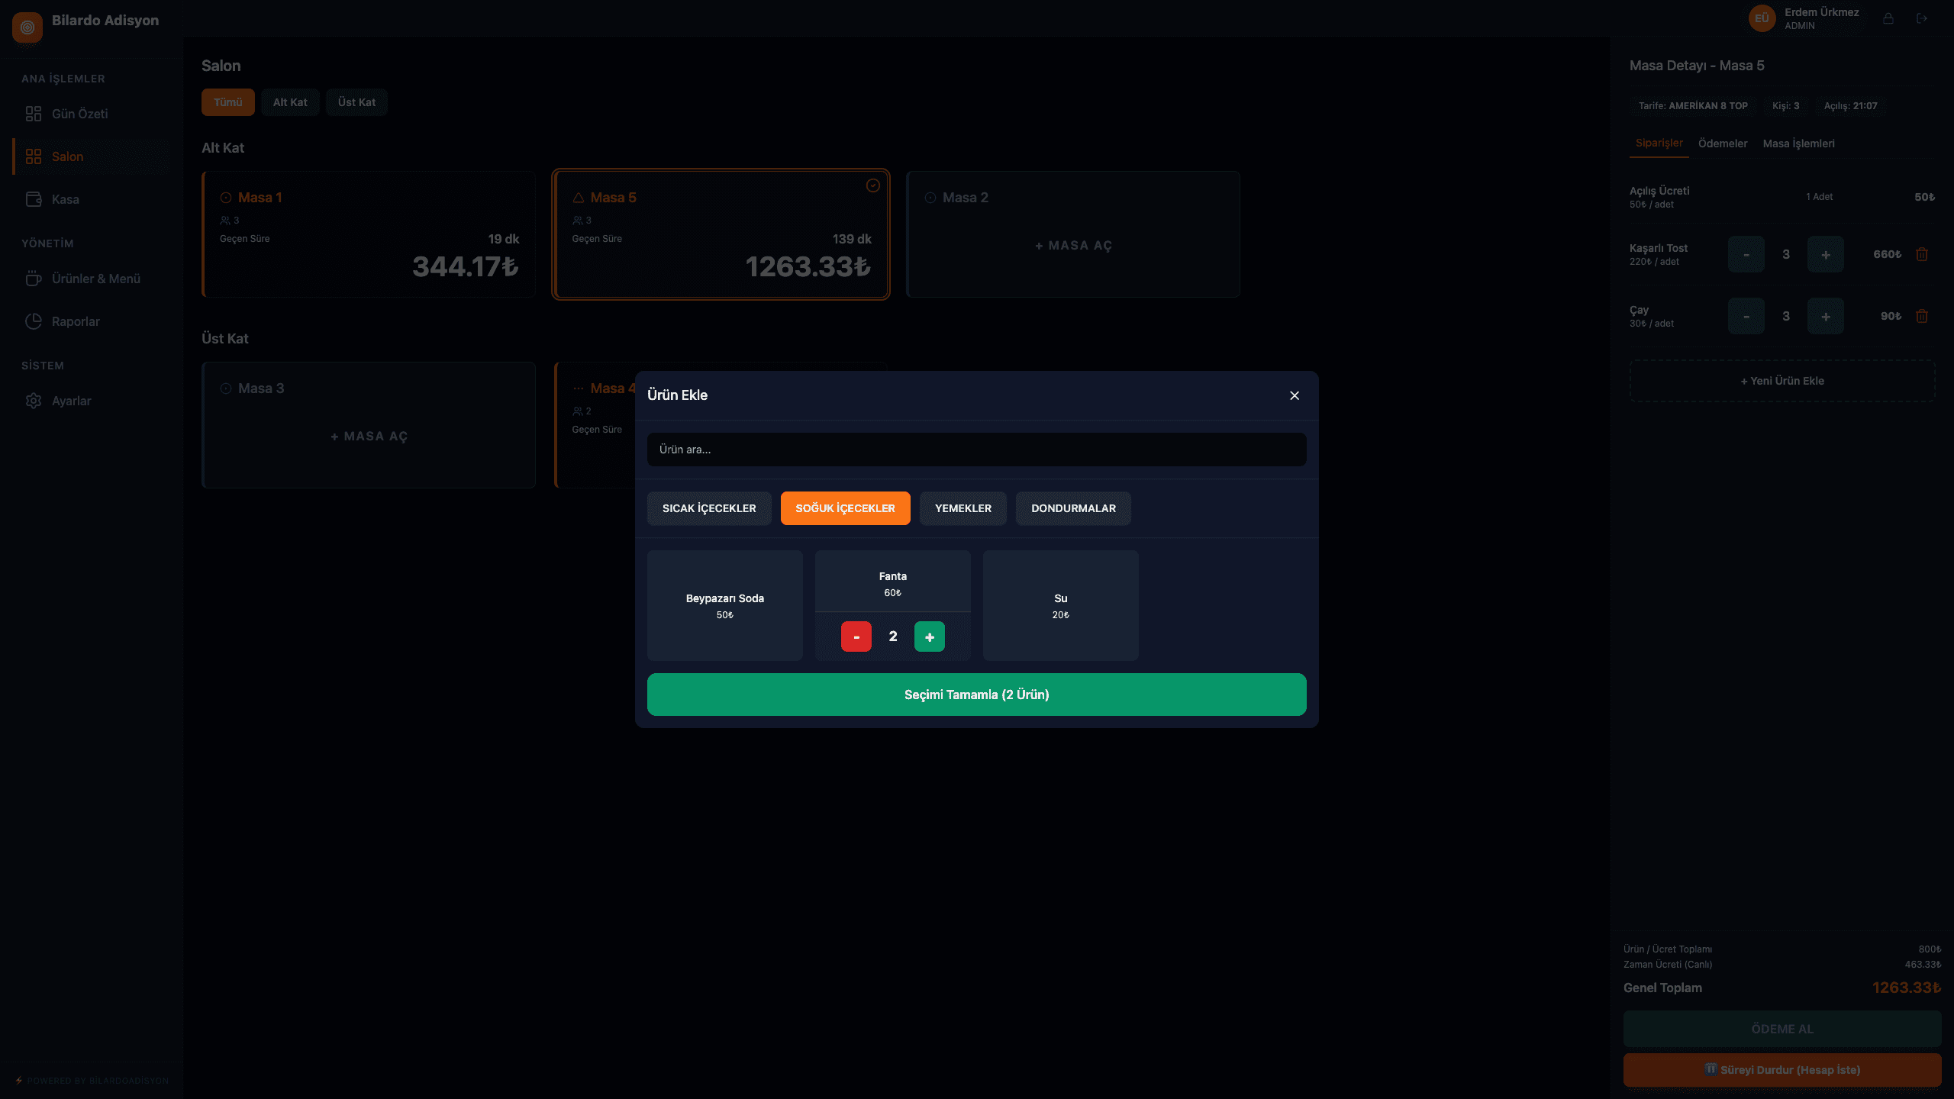Add Su product card
Screen dimensions: 1954x1099
1060,605
